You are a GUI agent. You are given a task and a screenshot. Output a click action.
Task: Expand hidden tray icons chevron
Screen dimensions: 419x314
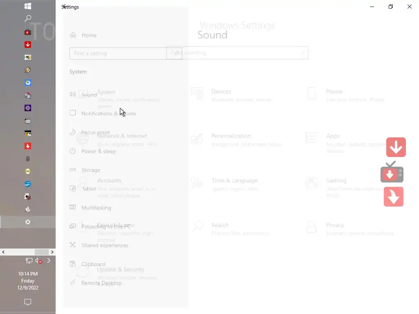pyautogui.click(x=49, y=260)
